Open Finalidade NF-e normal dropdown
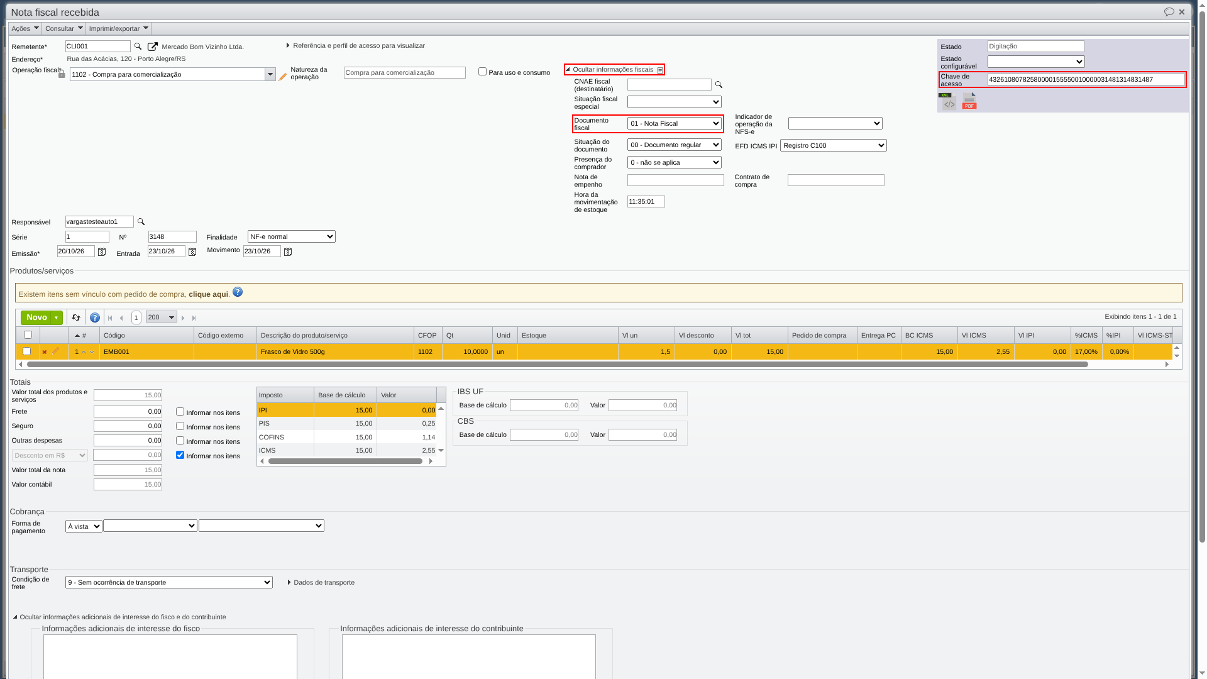The height and width of the screenshot is (679, 1207). (x=291, y=236)
